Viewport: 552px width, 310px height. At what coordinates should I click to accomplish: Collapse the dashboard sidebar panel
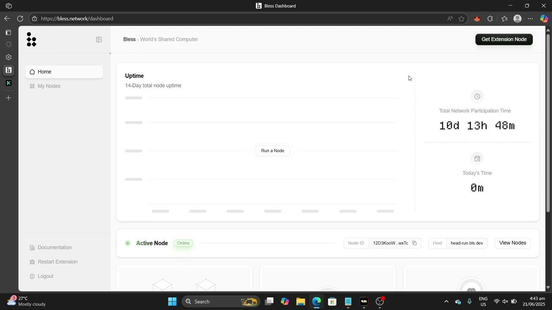[x=99, y=40]
